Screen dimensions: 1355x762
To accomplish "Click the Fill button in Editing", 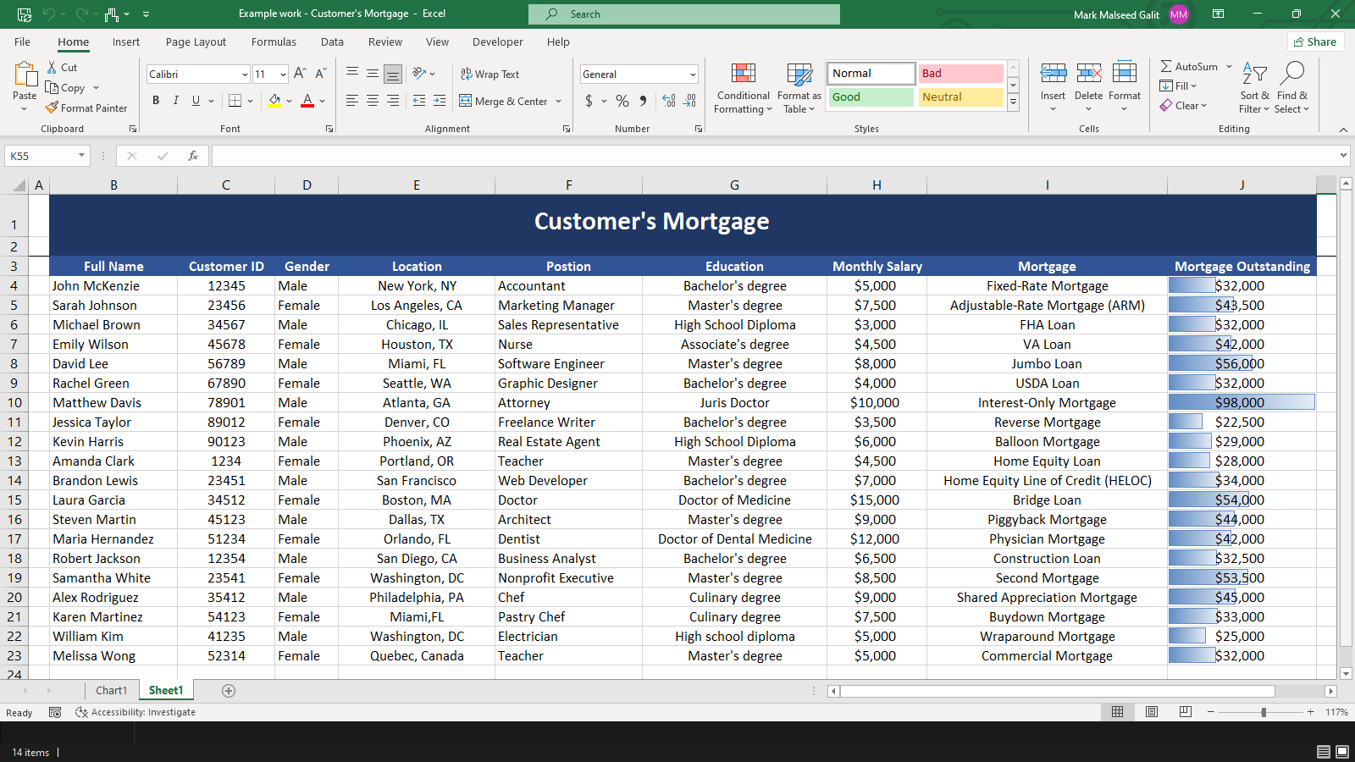I will coord(1178,86).
